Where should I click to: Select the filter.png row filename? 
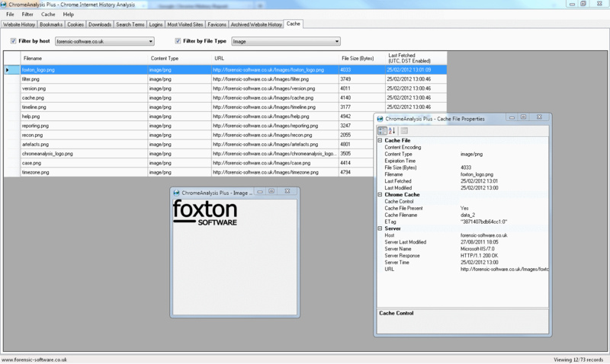tap(84, 79)
